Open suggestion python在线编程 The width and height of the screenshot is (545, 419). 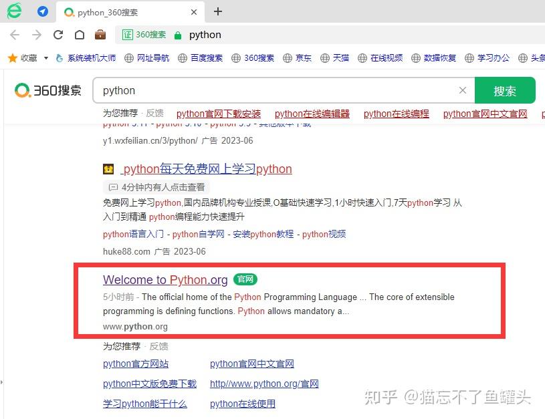click(x=397, y=114)
